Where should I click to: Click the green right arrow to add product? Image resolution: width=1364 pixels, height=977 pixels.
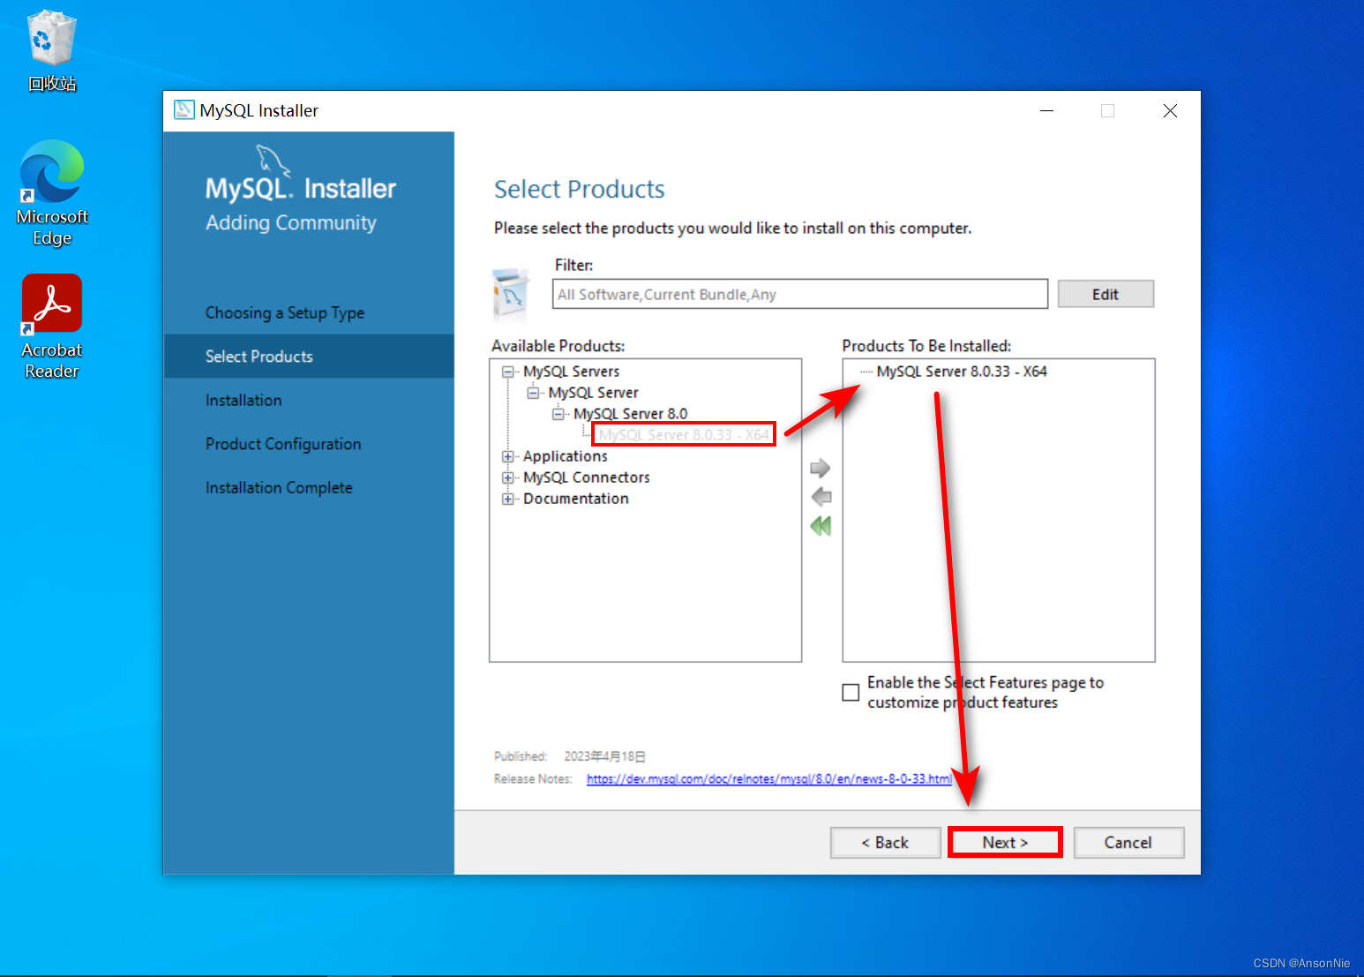[821, 468]
